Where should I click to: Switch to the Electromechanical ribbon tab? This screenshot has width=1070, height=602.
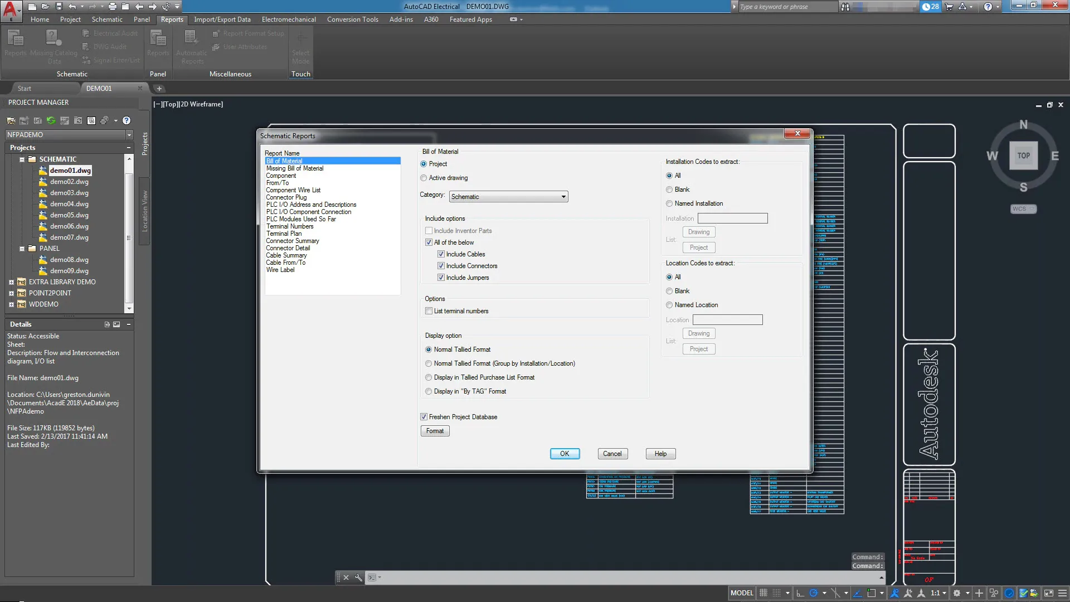point(289,19)
